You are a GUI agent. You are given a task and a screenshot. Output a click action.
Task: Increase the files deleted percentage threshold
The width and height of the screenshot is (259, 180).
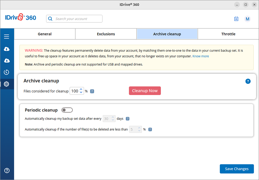139,128
